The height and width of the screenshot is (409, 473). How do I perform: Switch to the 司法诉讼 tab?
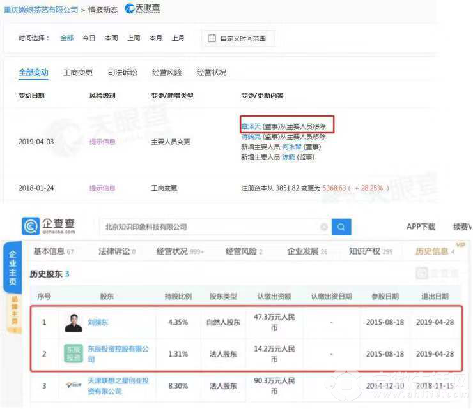point(123,72)
